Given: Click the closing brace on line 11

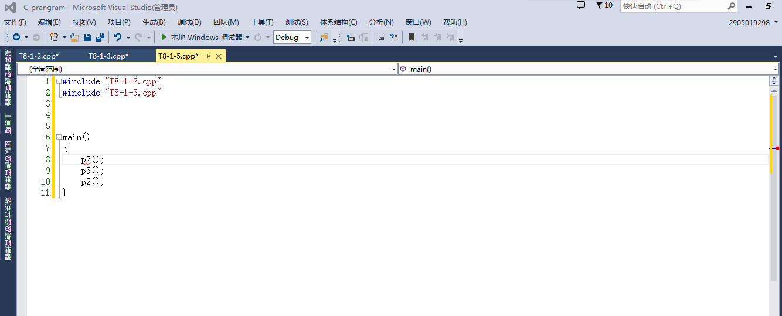Looking at the screenshot, I should coord(64,193).
